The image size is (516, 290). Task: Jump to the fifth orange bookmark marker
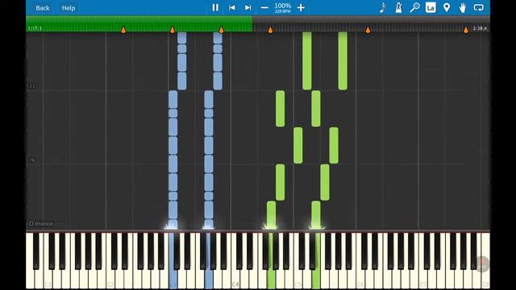[x=368, y=30]
